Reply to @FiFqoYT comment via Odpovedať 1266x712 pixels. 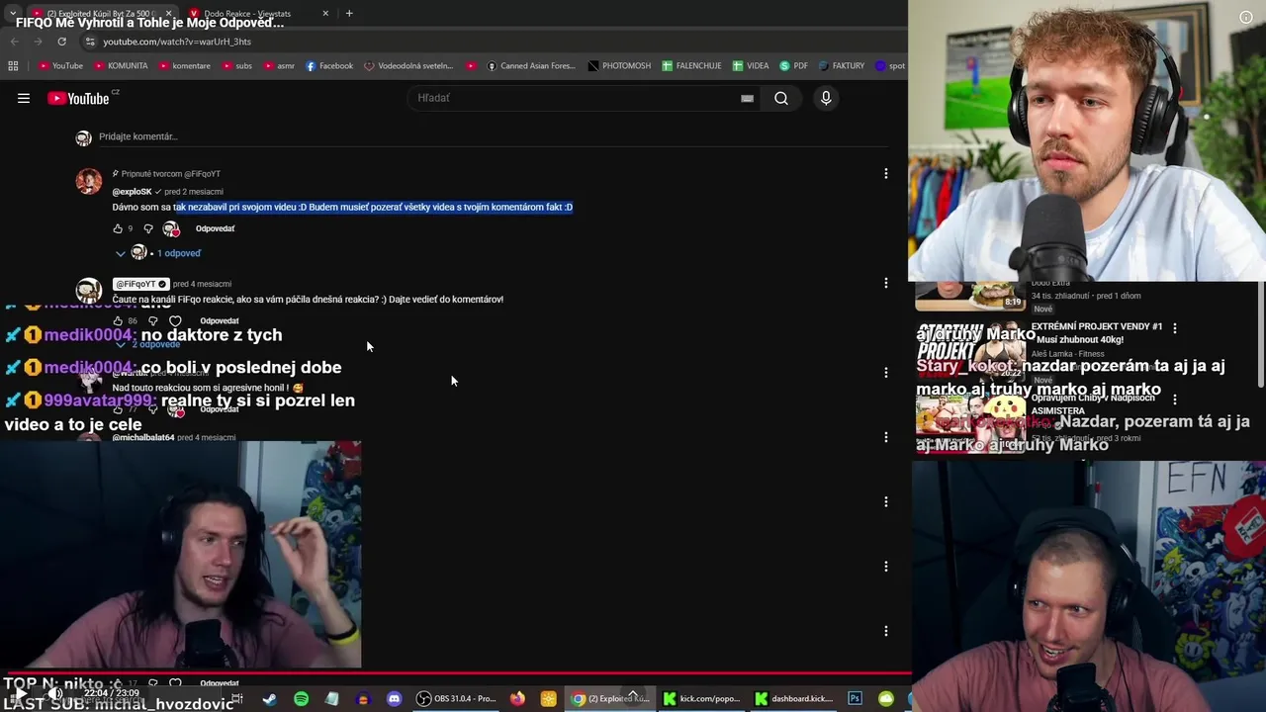pos(220,321)
